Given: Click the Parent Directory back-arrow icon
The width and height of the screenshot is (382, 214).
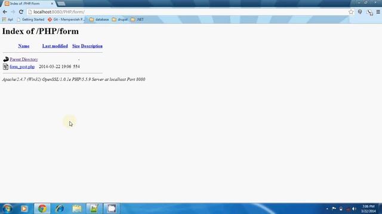Looking at the screenshot, I should [6, 59].
